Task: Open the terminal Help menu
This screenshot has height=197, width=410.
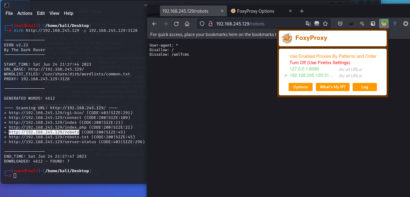Action: click(x=68, y=13)
